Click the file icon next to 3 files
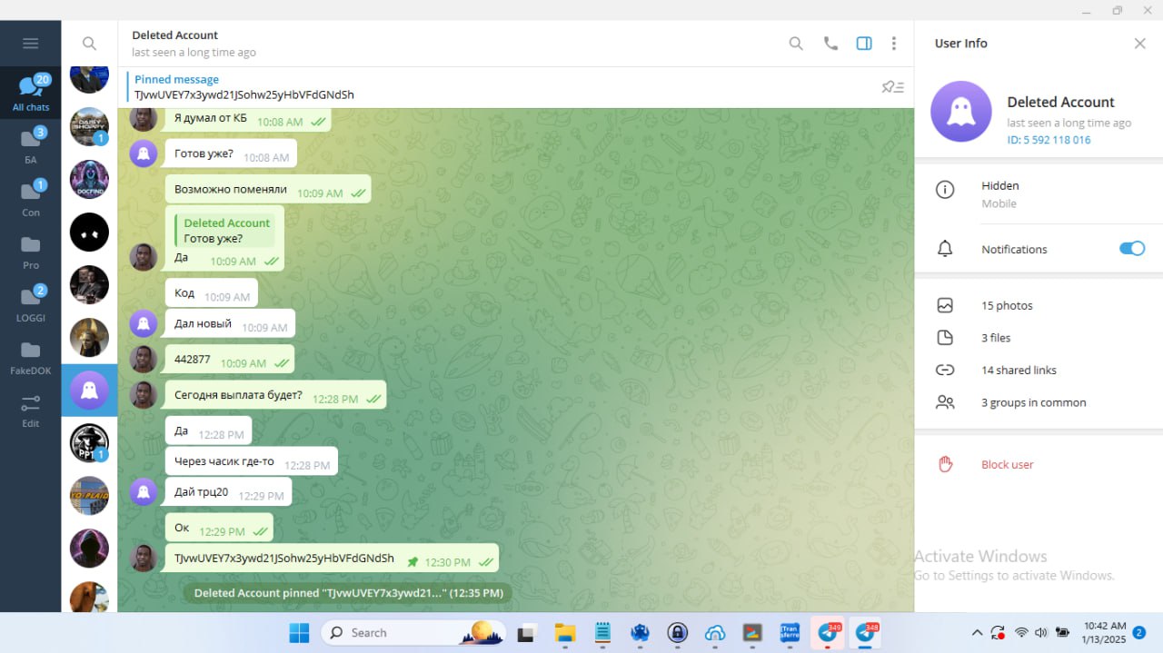The width and height of the screenshot is (1163, 653). (x=945, y=338)
